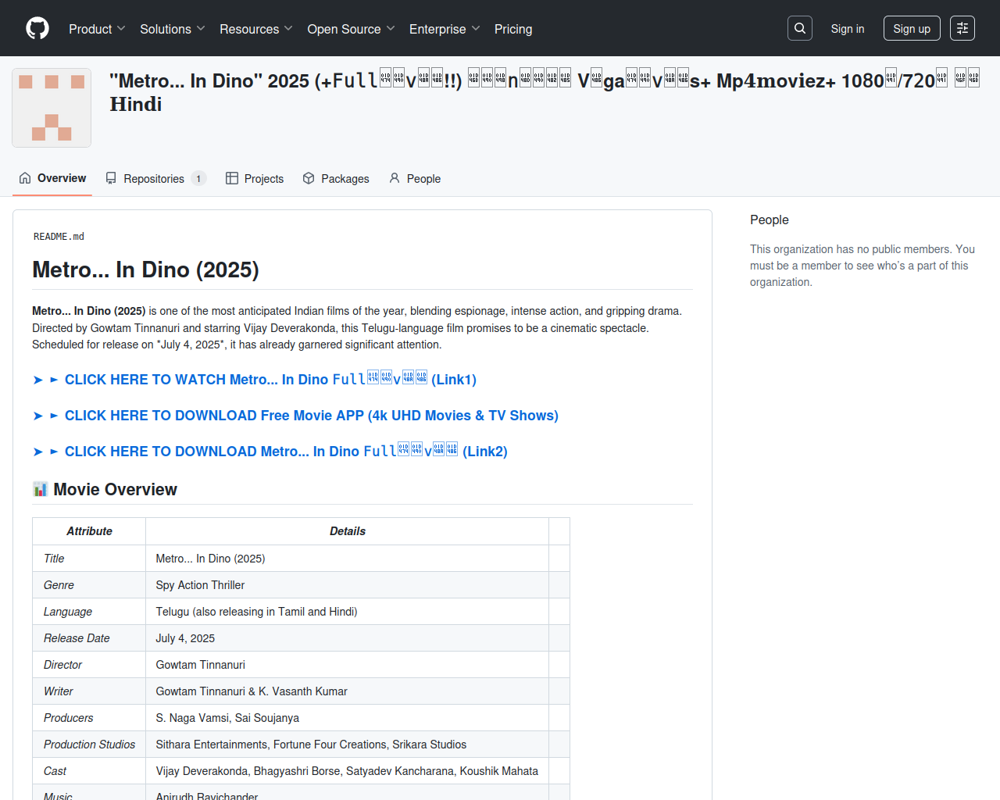Switch to the Packages tab

pos(336,179)
